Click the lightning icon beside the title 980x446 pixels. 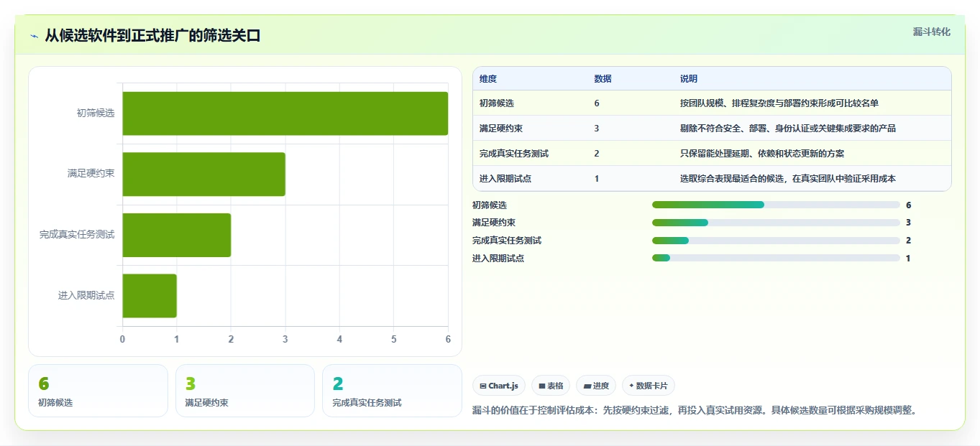pos(35,35)
